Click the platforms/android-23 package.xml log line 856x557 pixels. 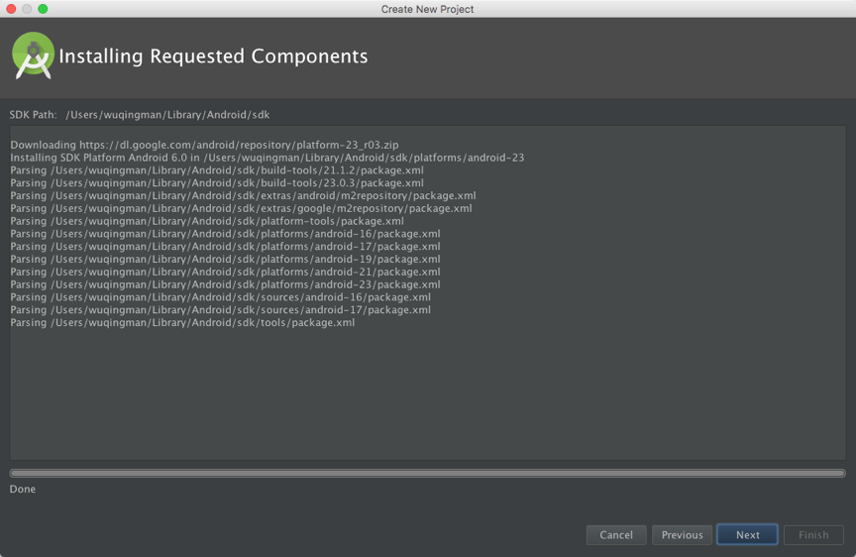[x=225, y=284]
